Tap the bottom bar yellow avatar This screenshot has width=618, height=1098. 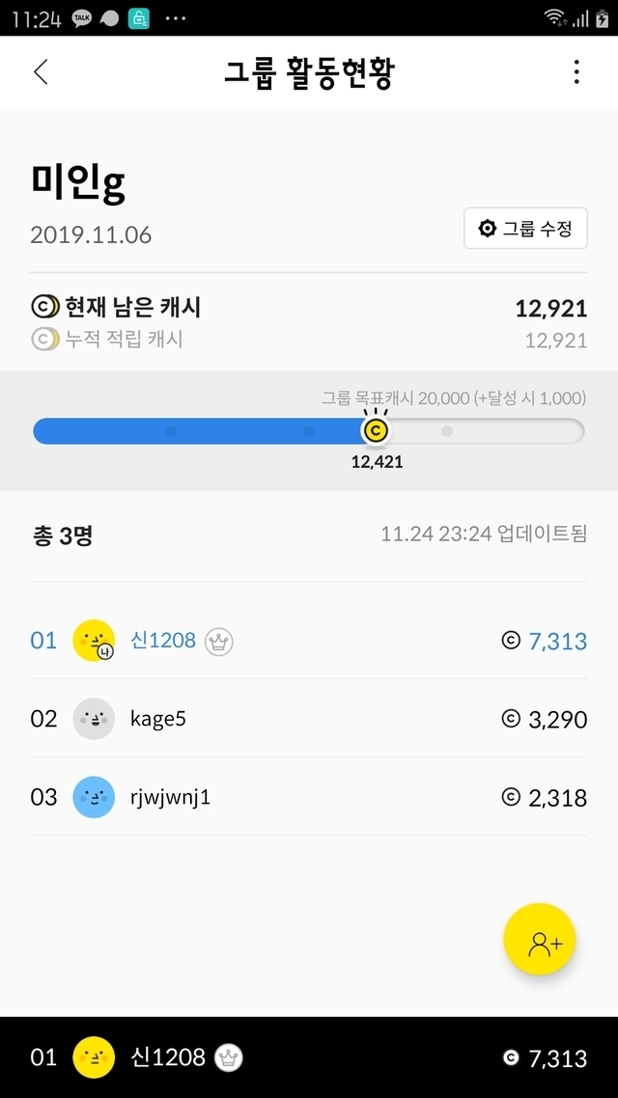[x=94, y=1057]
